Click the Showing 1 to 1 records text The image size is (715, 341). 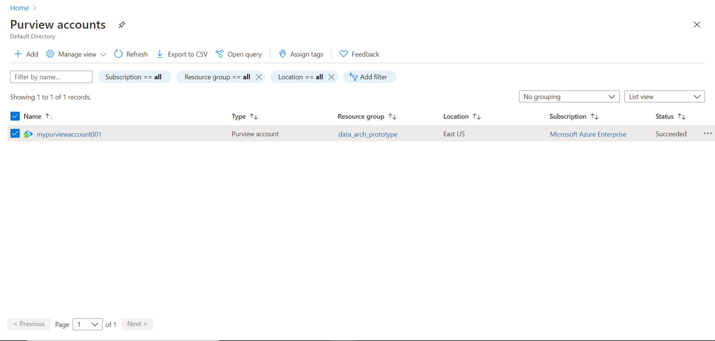click(x=50, y=97)
